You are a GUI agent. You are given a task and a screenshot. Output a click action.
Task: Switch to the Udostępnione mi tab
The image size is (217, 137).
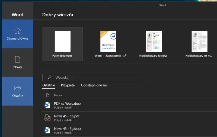(x=94, y=85)
